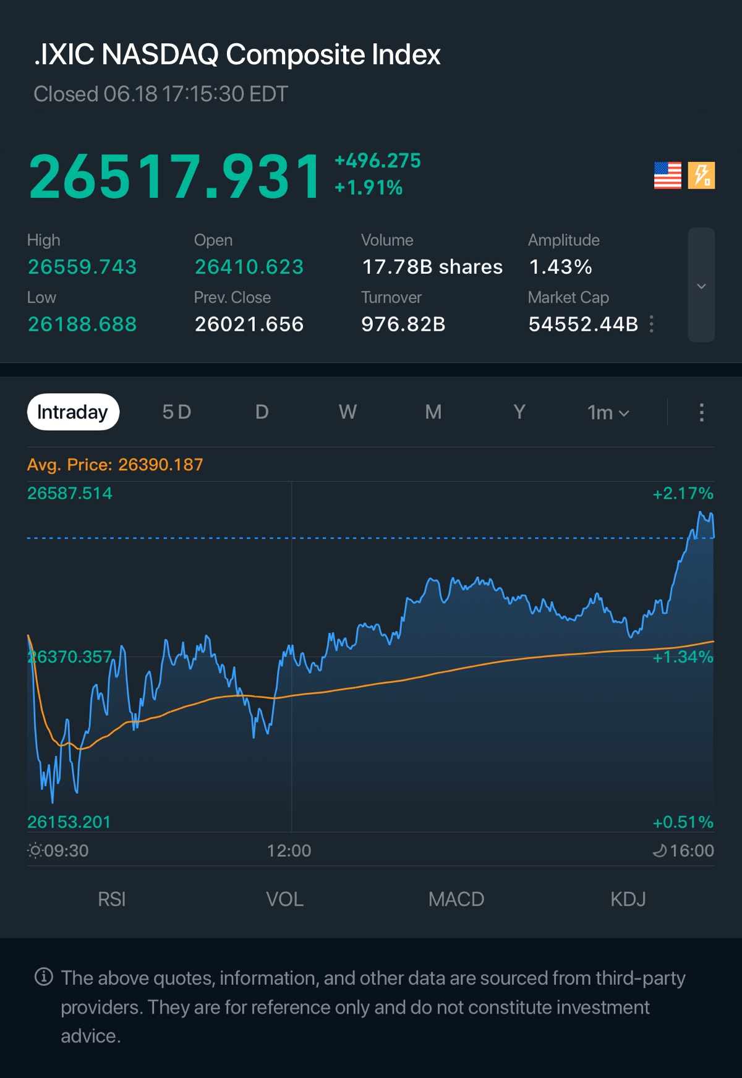Tap the +1.91% percent change
The height and width of the screenshot is (1078, 742).
(369, 187)
